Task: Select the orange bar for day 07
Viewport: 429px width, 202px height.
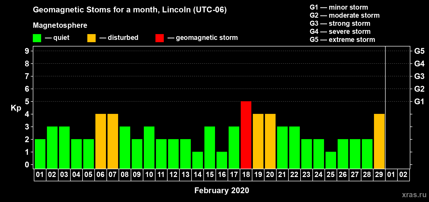Action: (x=113, y=141)
